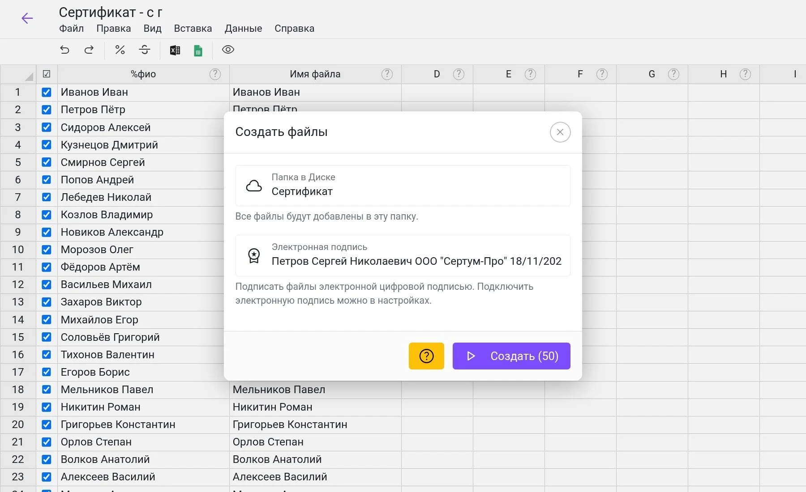Toggle preview with the eye icon

pyautogui.click(x=228, y=50)
